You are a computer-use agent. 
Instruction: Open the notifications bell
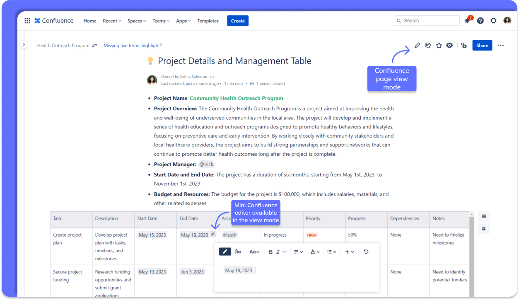tap(467, 21)
